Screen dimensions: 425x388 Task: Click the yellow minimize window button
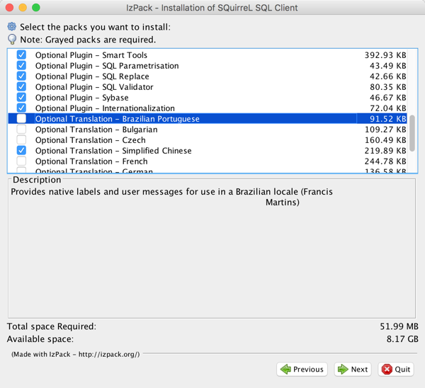point(23,8)
